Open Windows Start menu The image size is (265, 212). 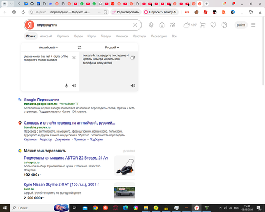click(x=5, y=208)
